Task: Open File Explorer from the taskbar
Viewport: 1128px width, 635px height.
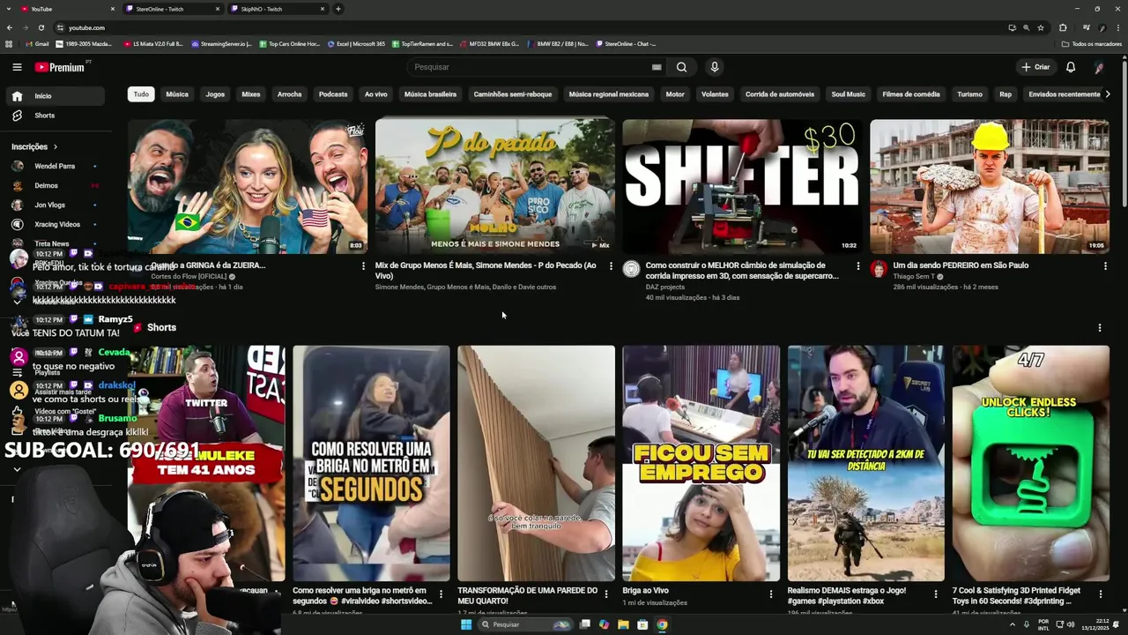Action: pyautogui.click(x=623, y=624)
